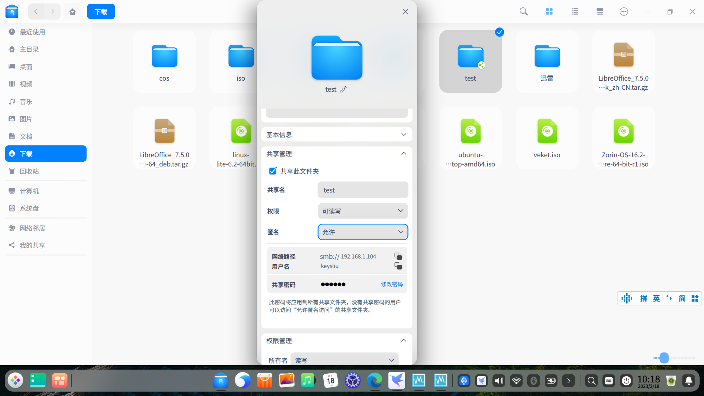
Task: Adjust the icon size slider at bottom right
Action: [664, 358]
